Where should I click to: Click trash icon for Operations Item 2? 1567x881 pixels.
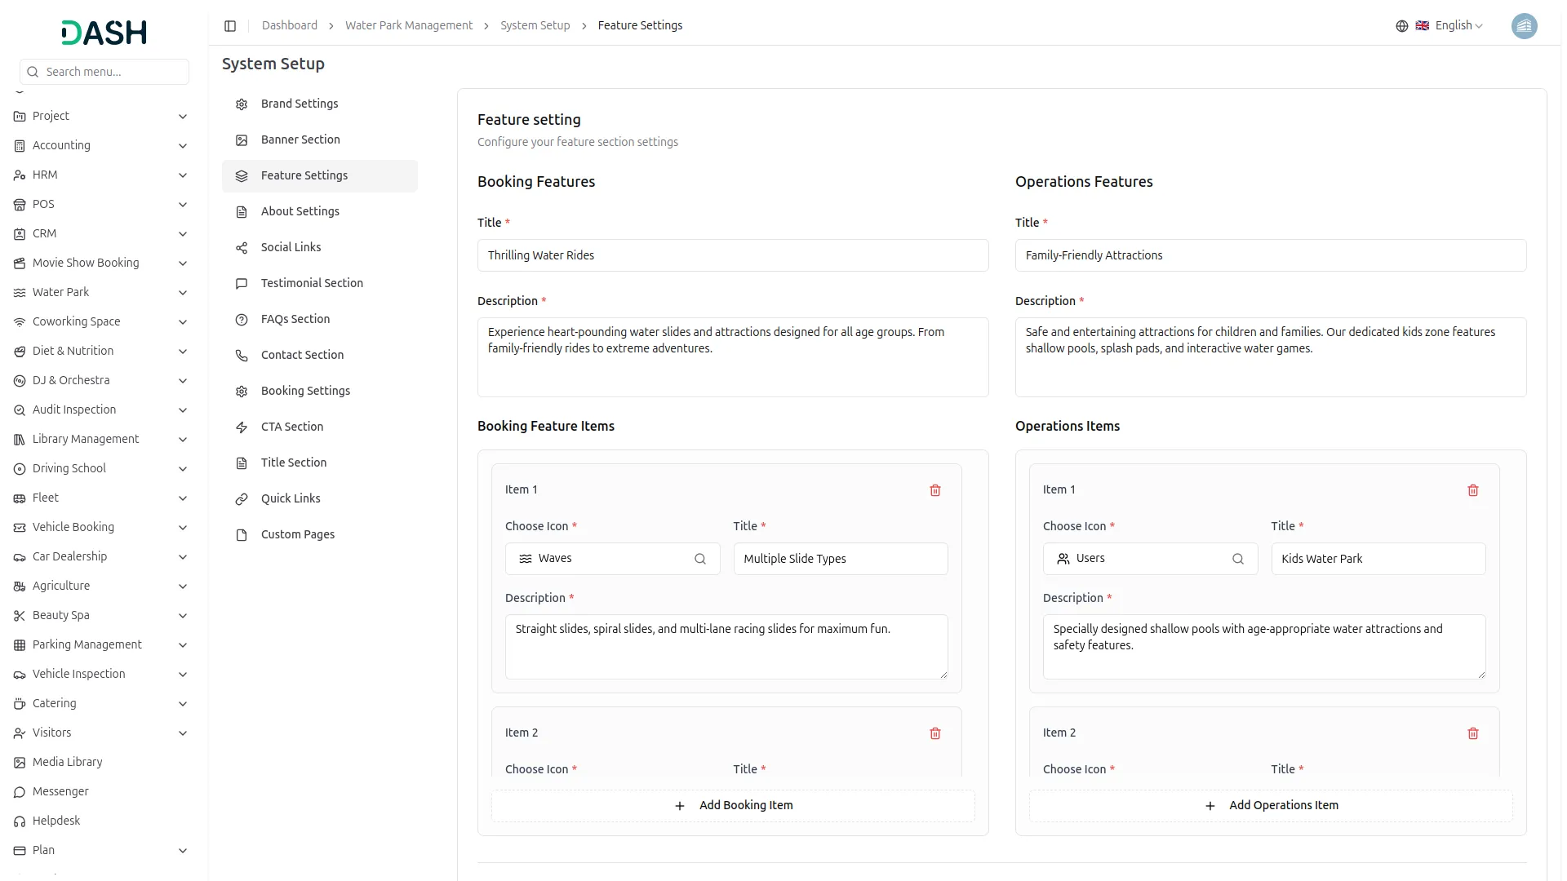(x=1473, y=733)
